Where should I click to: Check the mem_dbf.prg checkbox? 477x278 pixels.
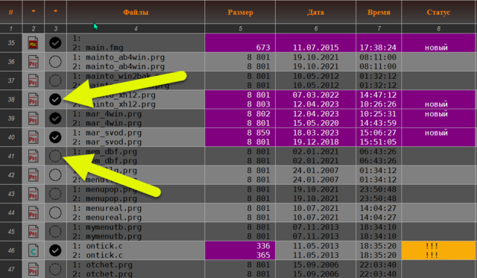[x=55, y=156]
